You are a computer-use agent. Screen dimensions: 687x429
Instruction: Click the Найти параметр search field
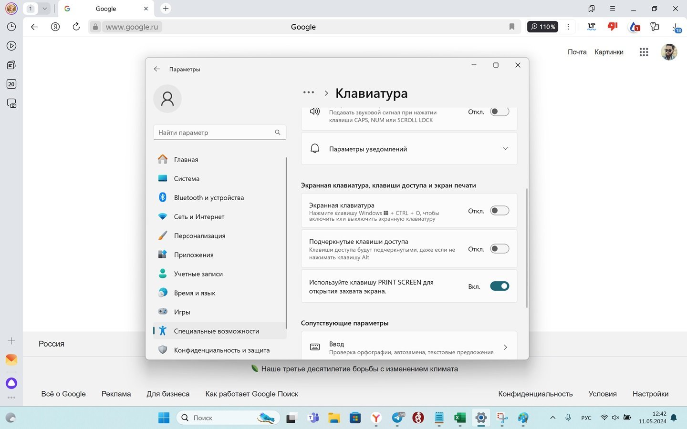[219, 133]
